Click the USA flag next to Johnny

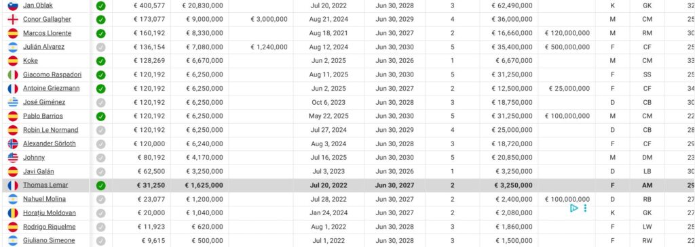pyautogui.click(x=13, y=158)
